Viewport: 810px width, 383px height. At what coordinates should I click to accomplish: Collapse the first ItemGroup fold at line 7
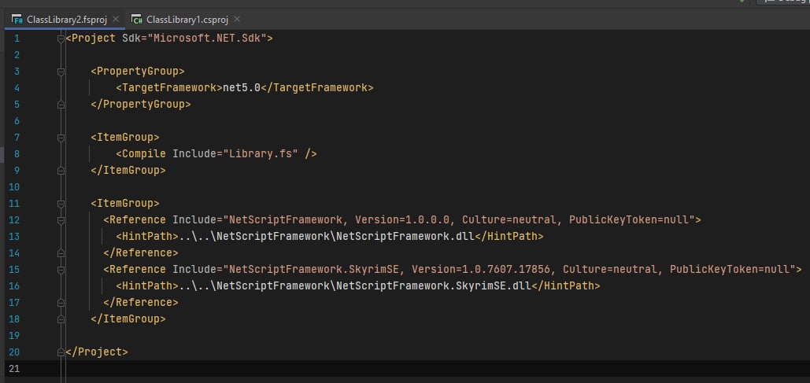click(61, 138)
